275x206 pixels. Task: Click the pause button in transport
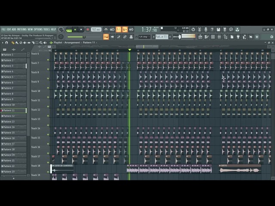click(75, 30)
